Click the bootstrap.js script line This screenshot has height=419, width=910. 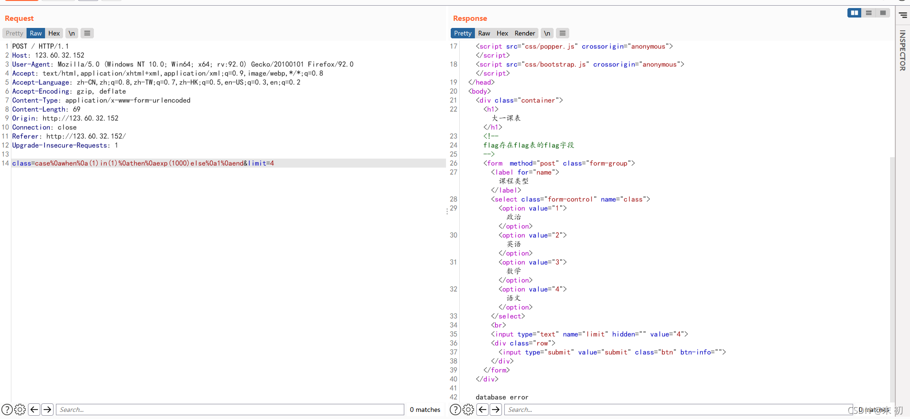(x=580, y=64)
